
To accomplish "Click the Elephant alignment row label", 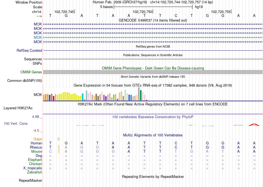I will [35, 160].
